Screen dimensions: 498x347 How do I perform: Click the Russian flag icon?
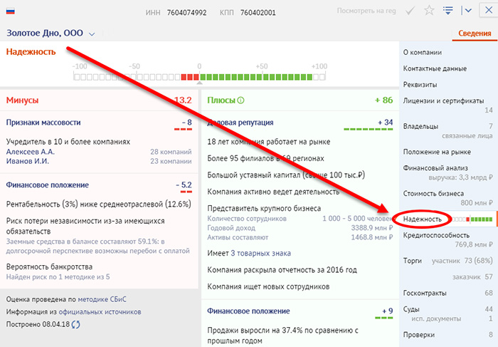coord(11,11)
